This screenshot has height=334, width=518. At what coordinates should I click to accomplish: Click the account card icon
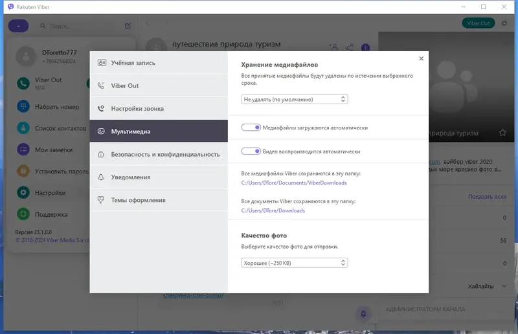point(102,63)
